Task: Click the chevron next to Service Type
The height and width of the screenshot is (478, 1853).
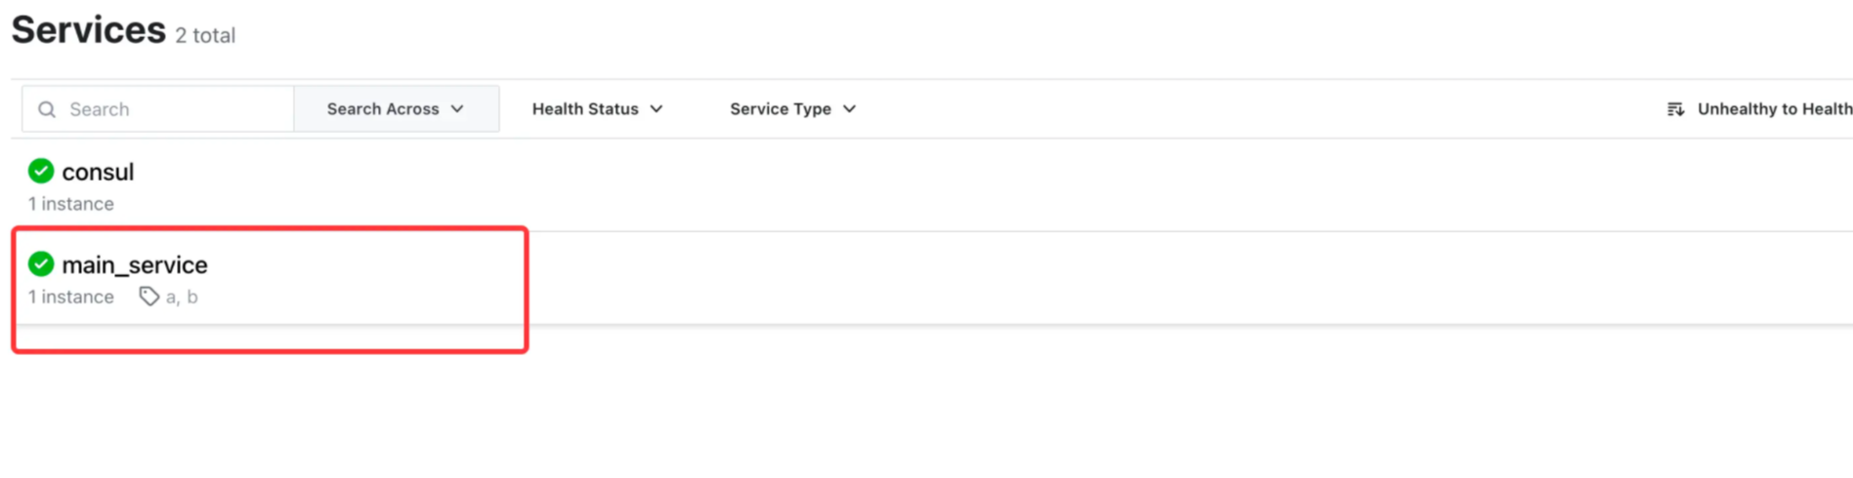Action: tap(850, 109)
